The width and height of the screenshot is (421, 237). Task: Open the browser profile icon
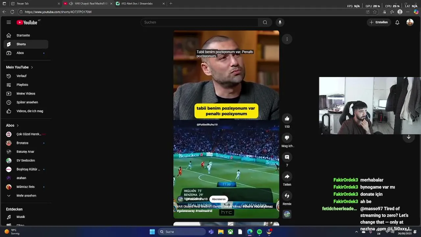(400, 12)
